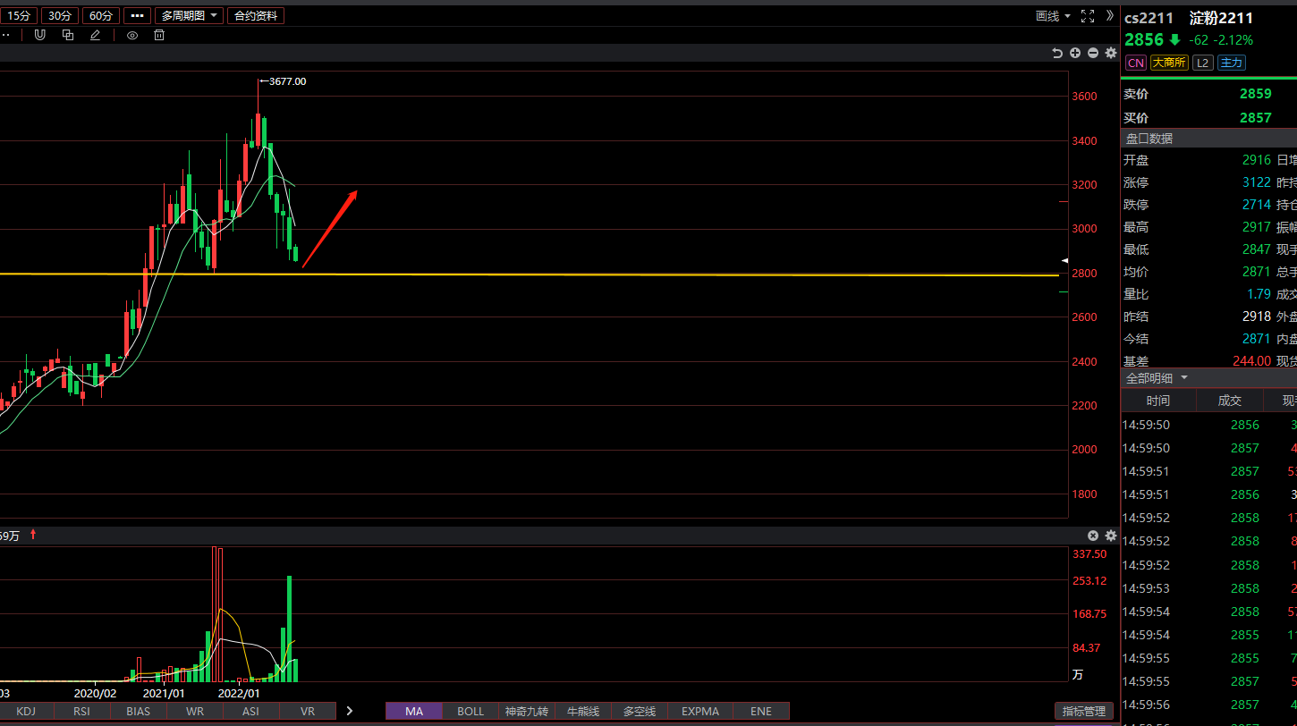The image size is (1297, 726).
Task: Select the ASI indicator tab
Action: (x=251, y=712)
